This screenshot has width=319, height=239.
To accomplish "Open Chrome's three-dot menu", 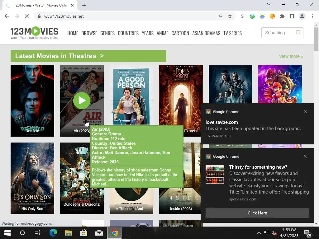I will coord(312,16).
